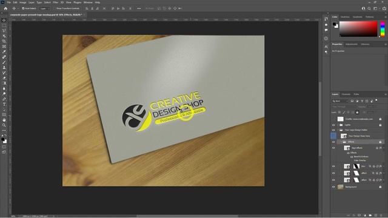
Task: Click the three-dots more options in options bar
Action: click(139, 8)
